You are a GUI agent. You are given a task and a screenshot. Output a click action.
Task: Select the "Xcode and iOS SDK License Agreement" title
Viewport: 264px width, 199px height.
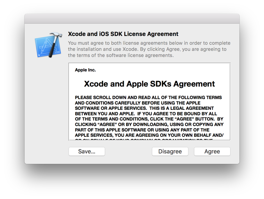click(x=123, y=34)
